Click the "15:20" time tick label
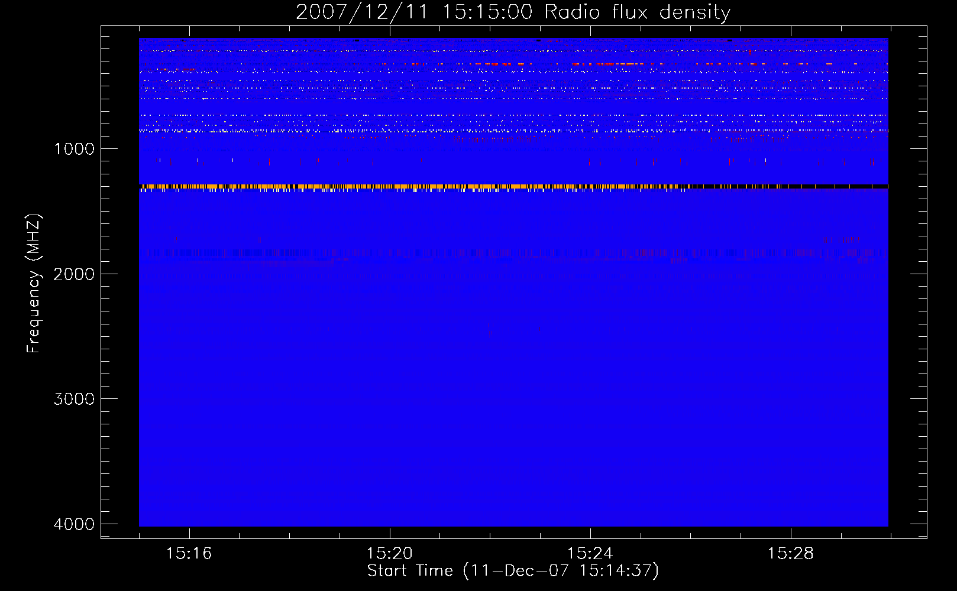 point(389,553)
